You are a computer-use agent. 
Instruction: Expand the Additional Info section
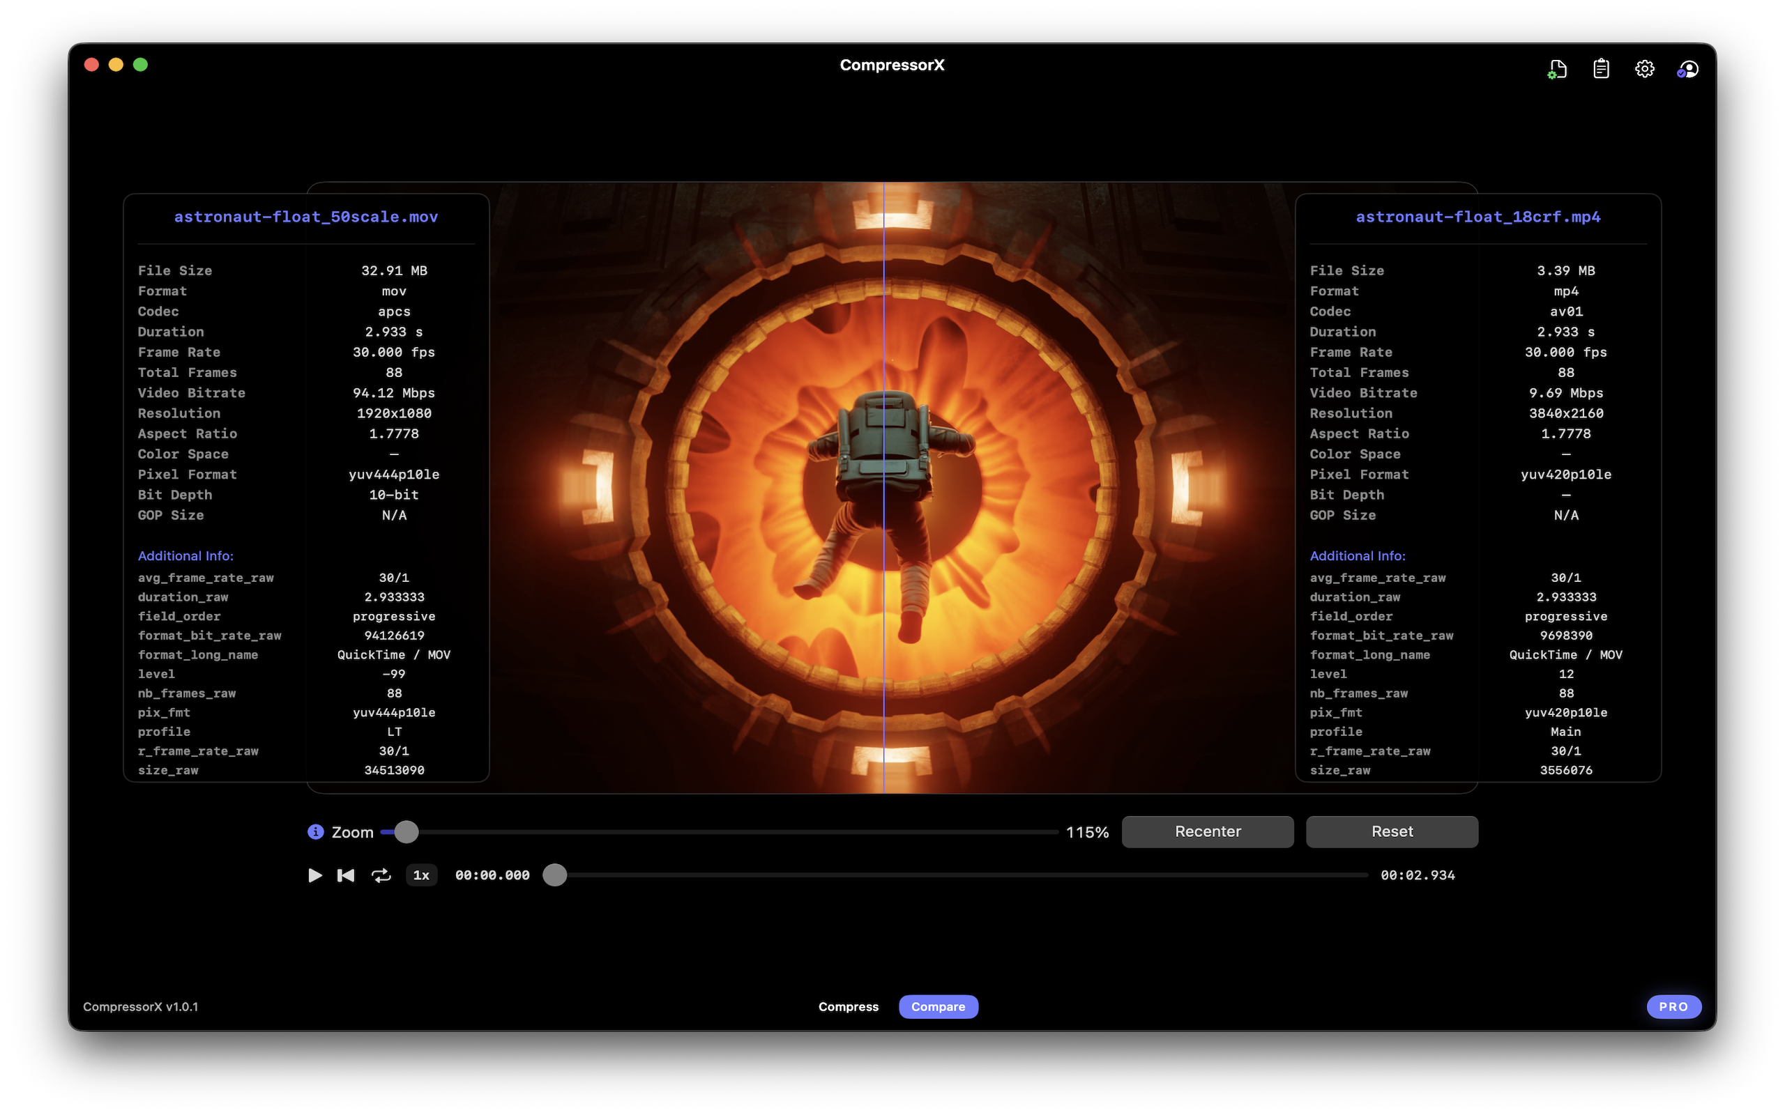[185, 555]
